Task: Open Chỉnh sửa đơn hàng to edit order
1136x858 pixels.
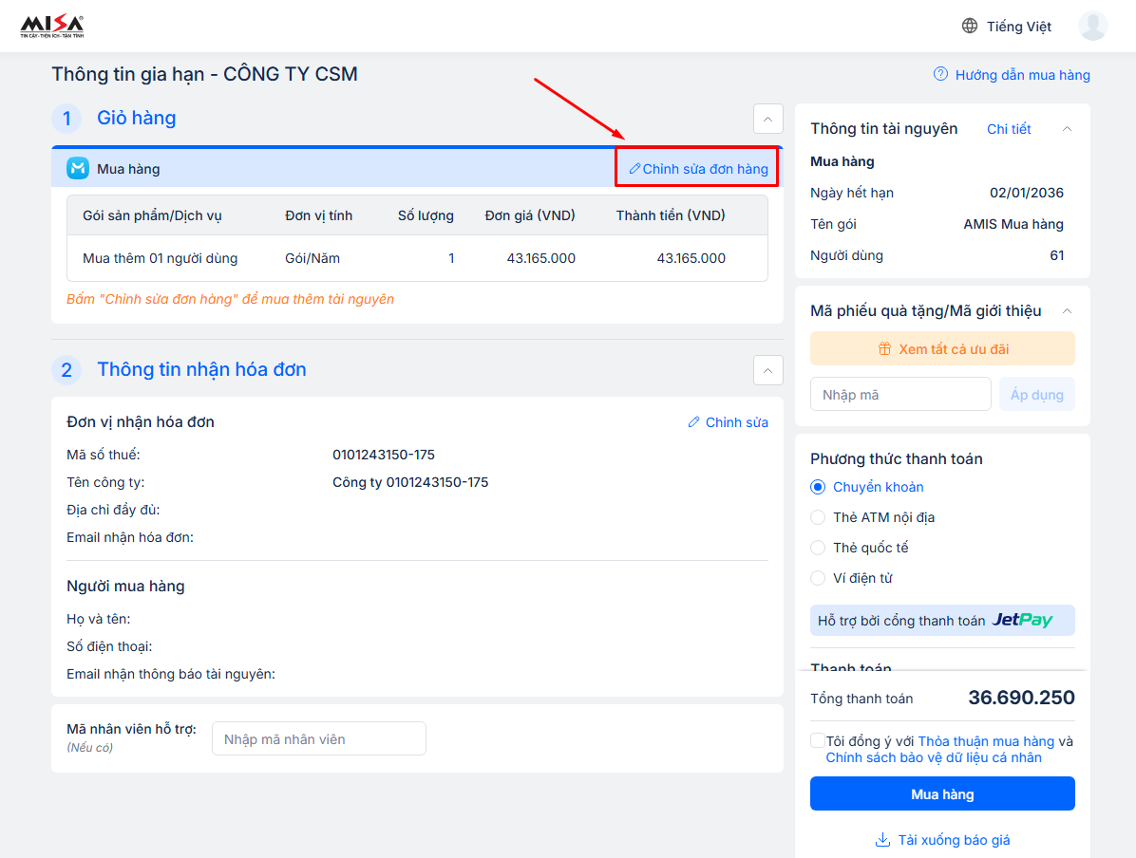Action: (698, 169)
